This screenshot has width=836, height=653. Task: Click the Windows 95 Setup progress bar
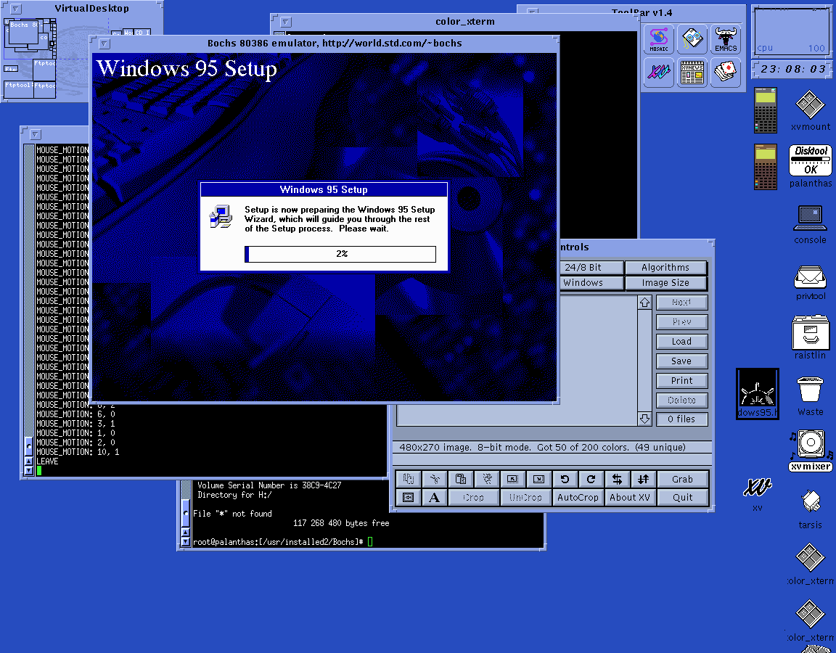click(x=340, y=254)
